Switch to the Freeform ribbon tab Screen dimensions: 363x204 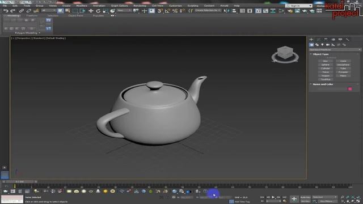(32, 16)
